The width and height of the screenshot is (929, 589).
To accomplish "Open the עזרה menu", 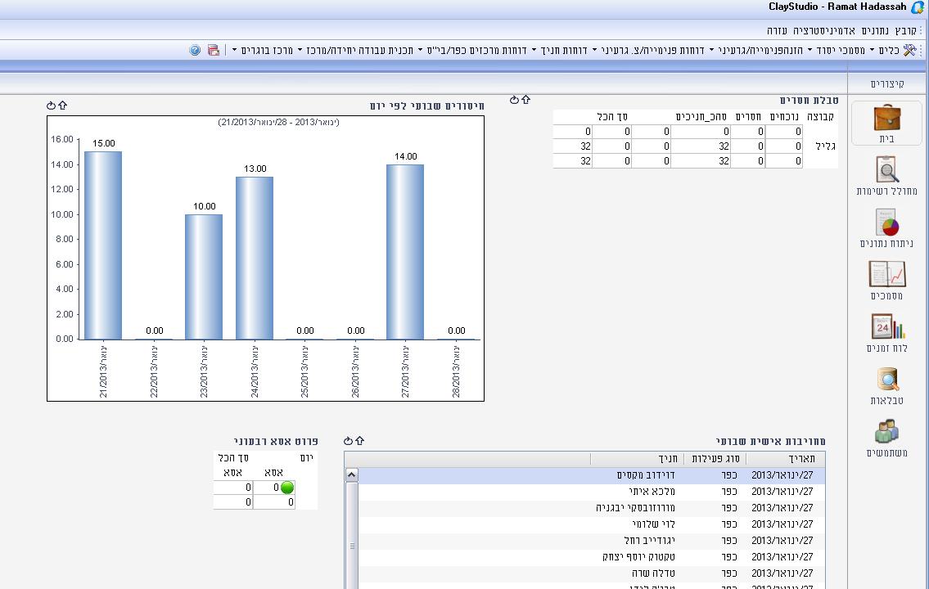I will click(x=777, y=30).
